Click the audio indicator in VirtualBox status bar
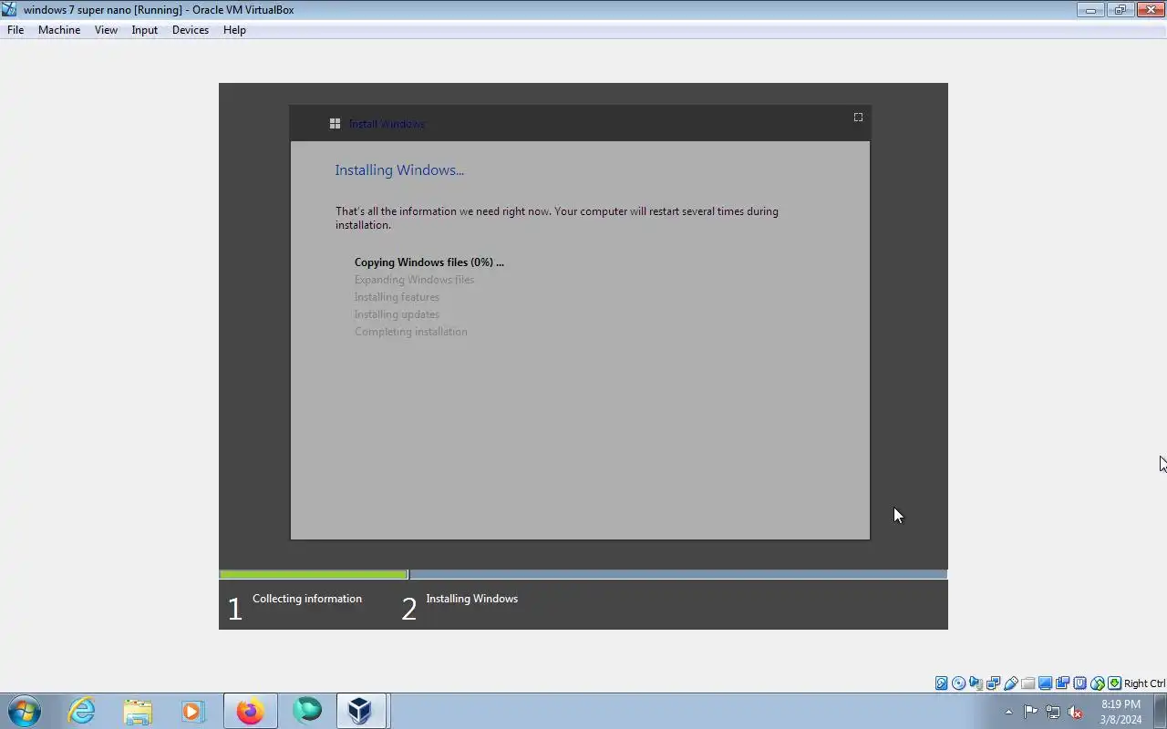 click(976, 683)
